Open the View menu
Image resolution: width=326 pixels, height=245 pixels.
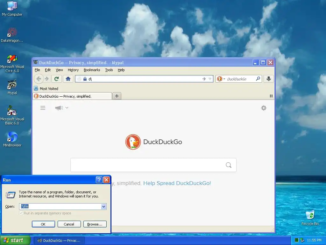(x=59, y=70)
